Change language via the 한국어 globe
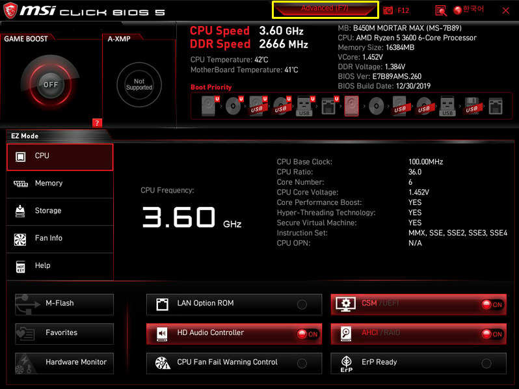The image size is (519, 389). tap(468, 10)
